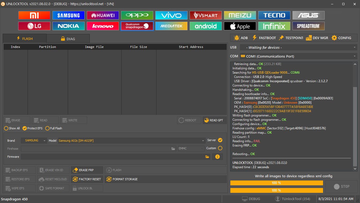
Task: Select the Huawei brand tile
Action: point(103,15)
